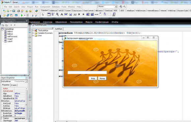
Task: Select the Frames component in palette
Action: [x=49, y=15]
